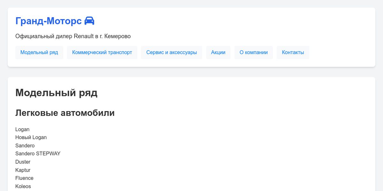The width and height of the screenshot is (383, 191).
Task: Click the Модельный ряд page heading
Action: [56, 93]
